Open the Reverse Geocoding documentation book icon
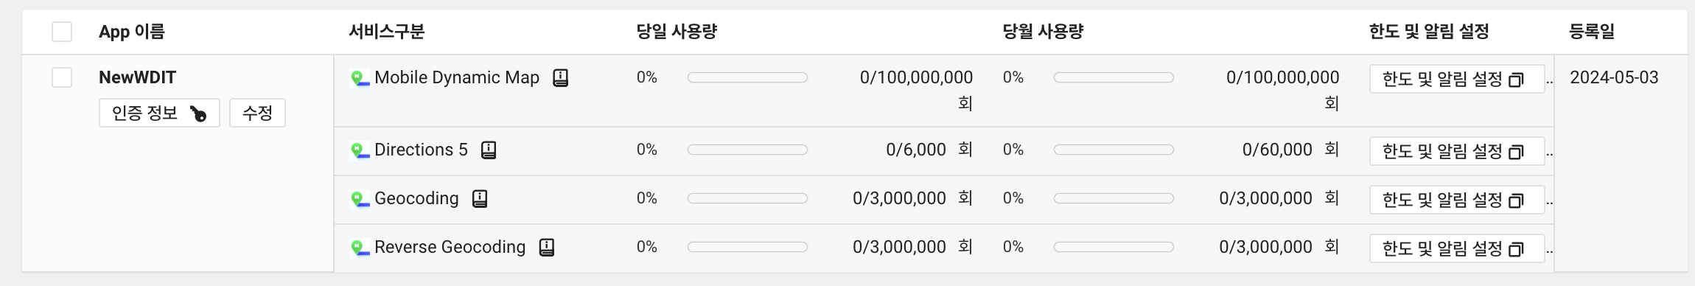The height and width of the screenshot is (286, 1695). [x=546, y=248]
